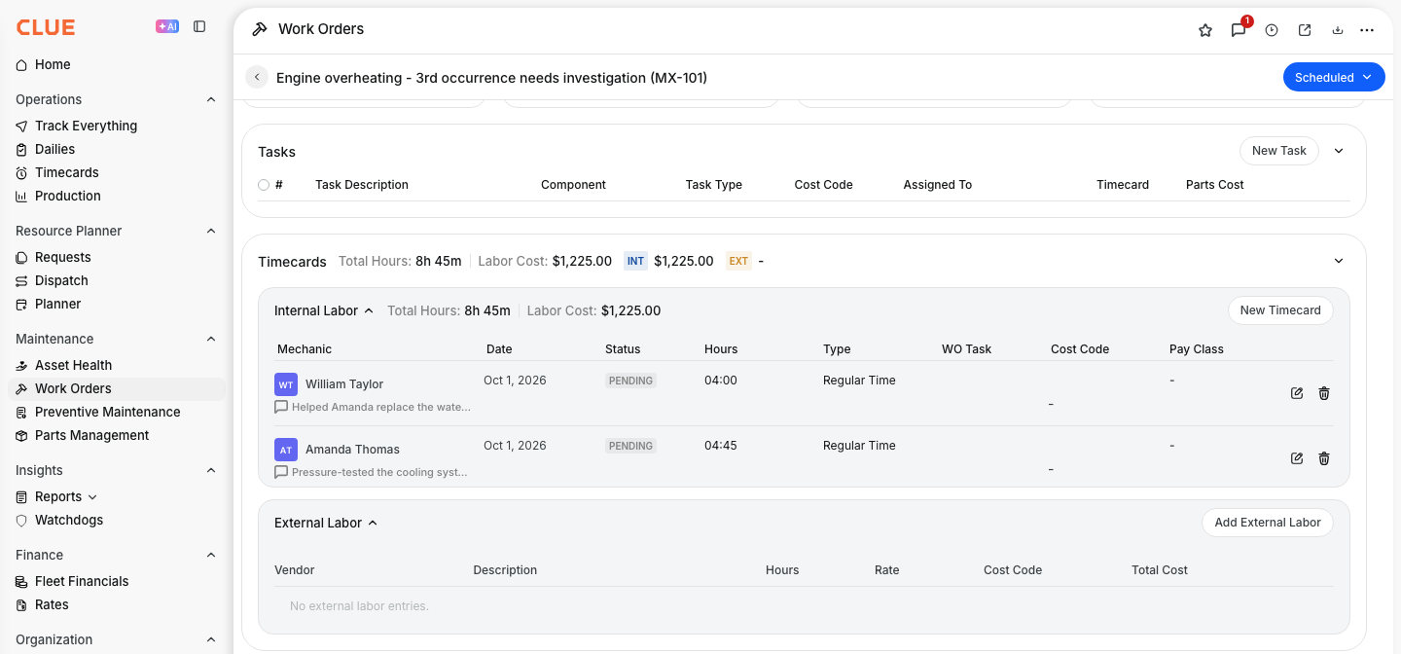Open the more options ellipsis menu
The width and height of the screenshot is (1401, 654).
(1367, 30)
